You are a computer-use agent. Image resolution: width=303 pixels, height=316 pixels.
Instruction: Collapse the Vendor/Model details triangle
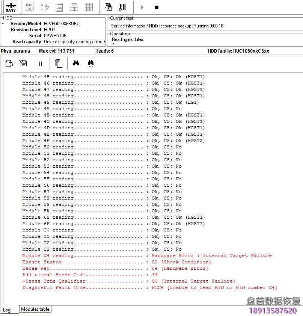pyautogui.click(x=3, y=23)
